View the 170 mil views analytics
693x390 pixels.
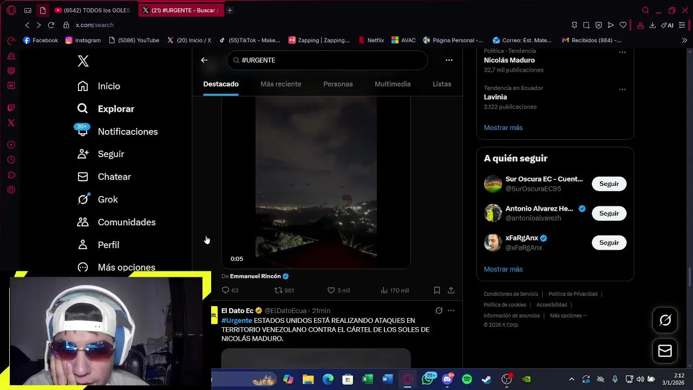(395, 290)
